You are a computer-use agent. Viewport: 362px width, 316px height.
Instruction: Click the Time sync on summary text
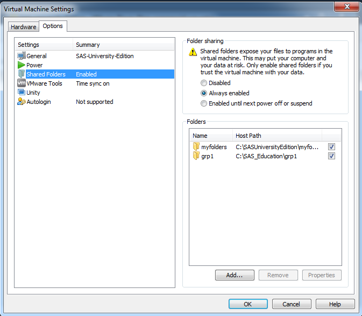coord(93,83)
